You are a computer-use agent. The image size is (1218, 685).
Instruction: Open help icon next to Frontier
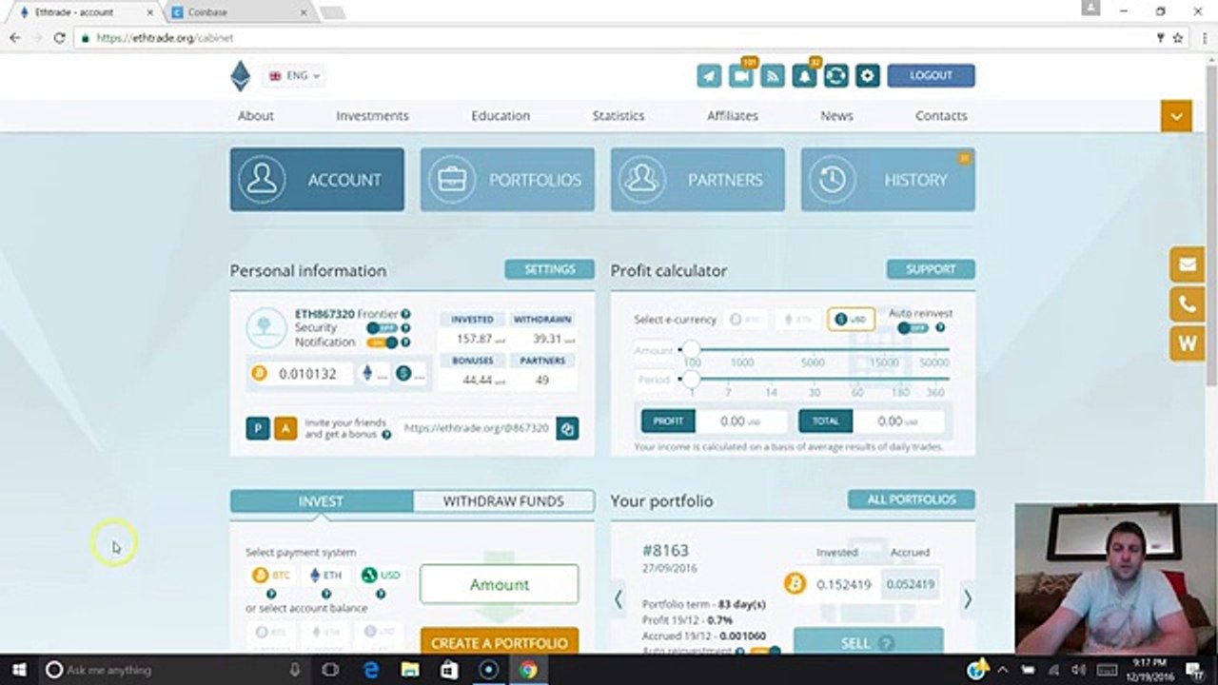pyautogui.click(x=405, y=314)
